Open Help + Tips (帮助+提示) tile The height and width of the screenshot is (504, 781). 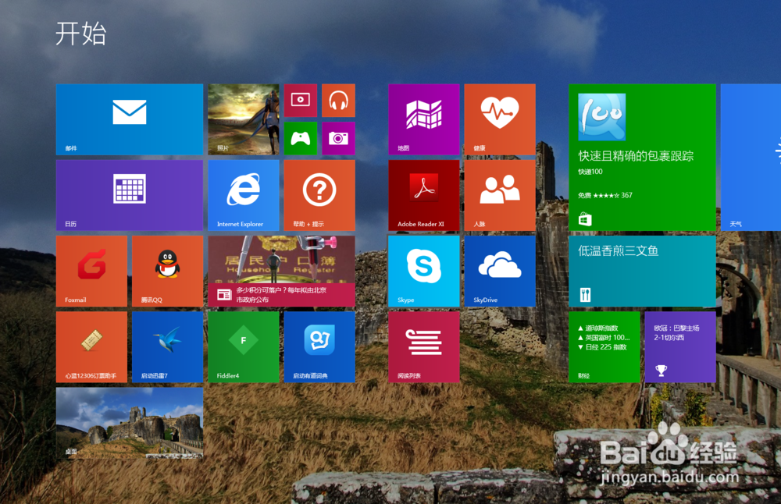319,195
